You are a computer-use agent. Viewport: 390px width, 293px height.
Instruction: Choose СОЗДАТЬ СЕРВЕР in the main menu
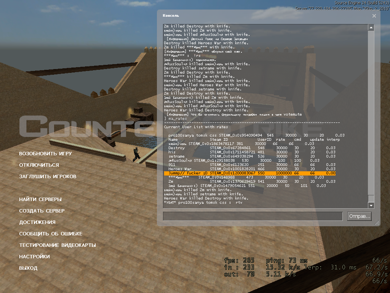[x=42, y=211]
